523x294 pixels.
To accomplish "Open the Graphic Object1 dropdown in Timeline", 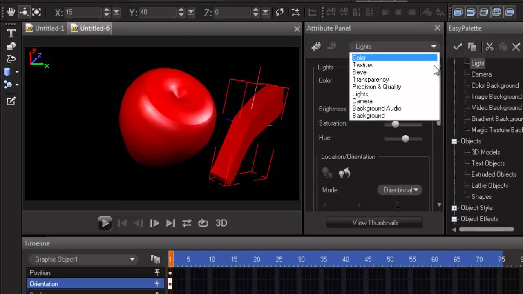I will [83, 259].
